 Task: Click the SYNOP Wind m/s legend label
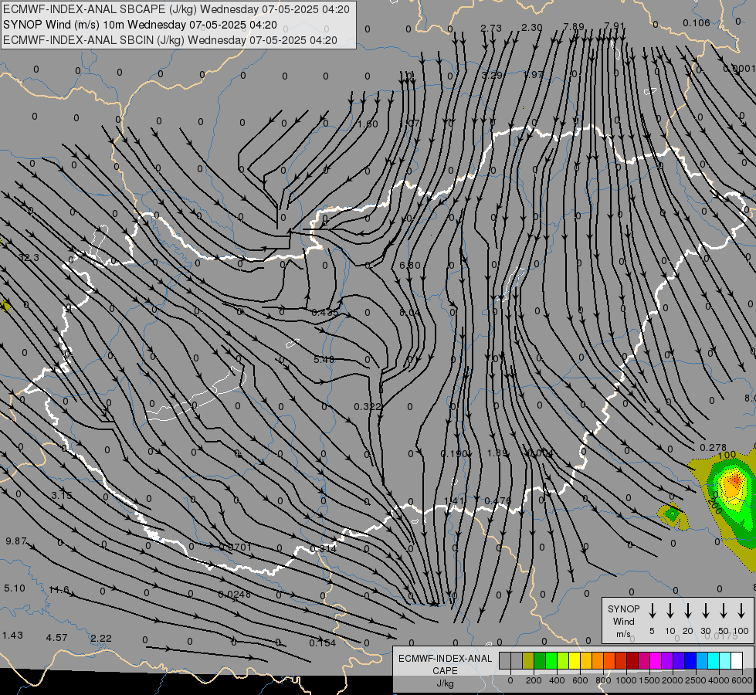(623, 621)
